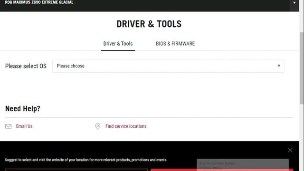Viewport: 304px width, 171px height.
Task: Expand the ROG MAXIMUS Z690 product bar arrow
Action: click(294, 3)
